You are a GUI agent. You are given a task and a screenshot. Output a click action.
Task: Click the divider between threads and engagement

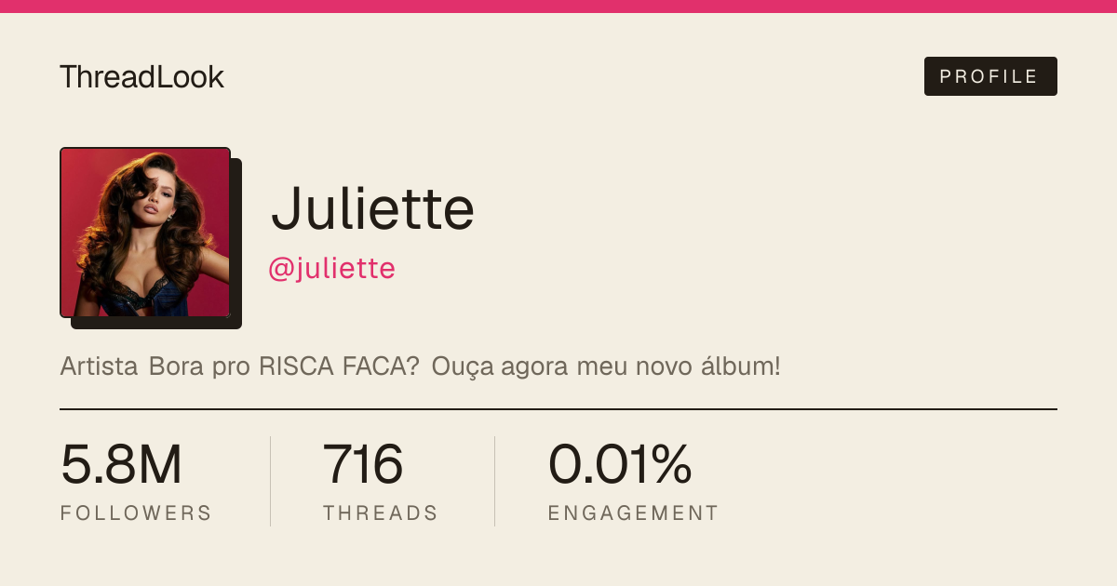pos(494,481)
